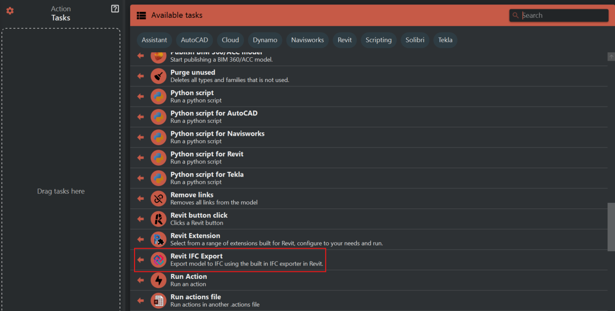Click the help question mark icon
The width and height of the screenshot is (615, 311).
[115, 8]
